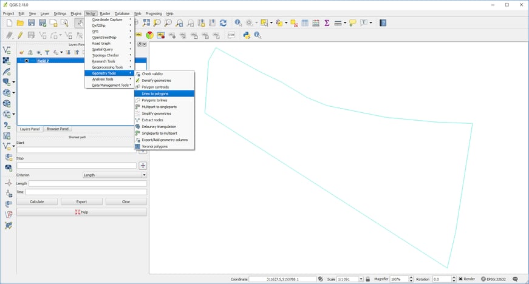Click the Save Project icon
Image resolution: width=529 pixels, height=284 pixels.
click(32, 23)
